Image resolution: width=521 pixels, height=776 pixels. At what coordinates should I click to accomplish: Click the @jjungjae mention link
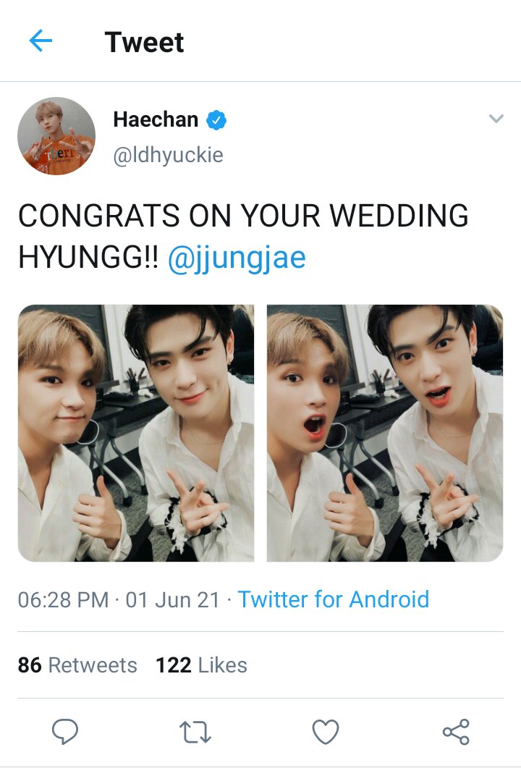tap(237, 258)
